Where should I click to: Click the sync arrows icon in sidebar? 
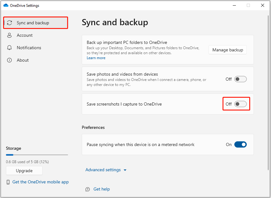pos(10,23)
